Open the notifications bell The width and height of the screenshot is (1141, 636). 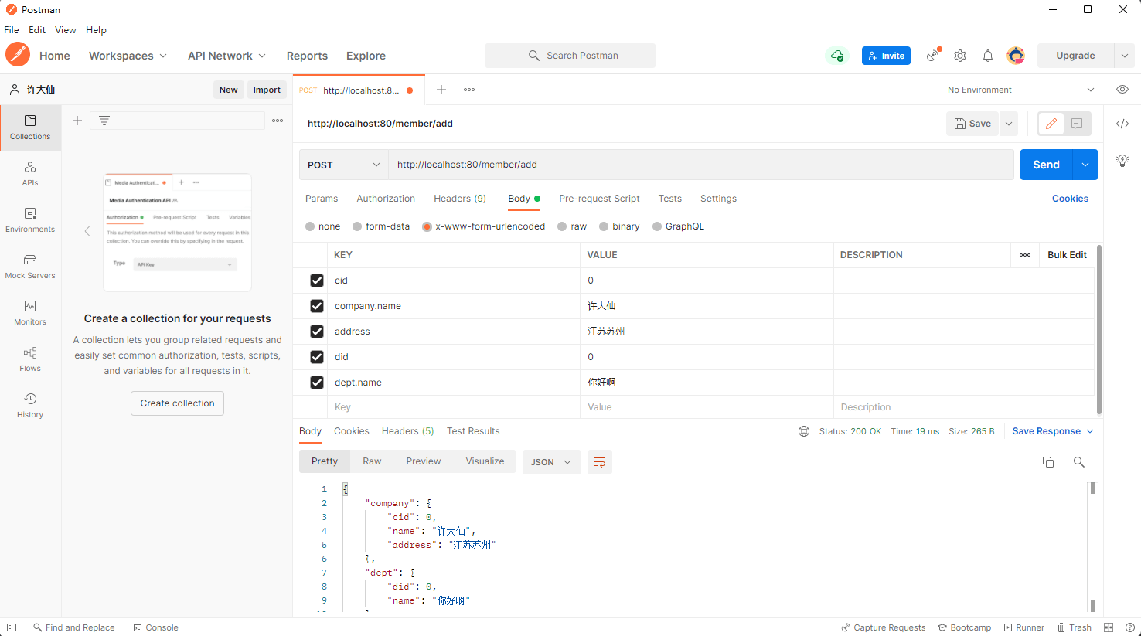[x=988, y=56]
